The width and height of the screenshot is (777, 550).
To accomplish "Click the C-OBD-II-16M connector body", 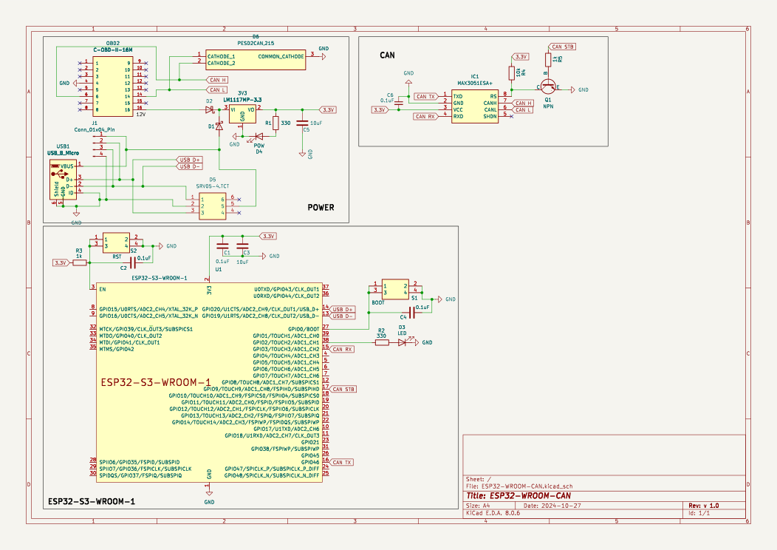I will click(x=112, y=86).
